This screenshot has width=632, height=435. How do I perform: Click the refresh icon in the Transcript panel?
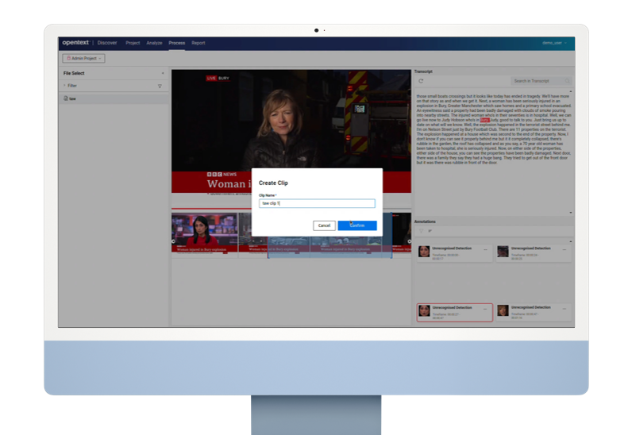tap(421, 81)
